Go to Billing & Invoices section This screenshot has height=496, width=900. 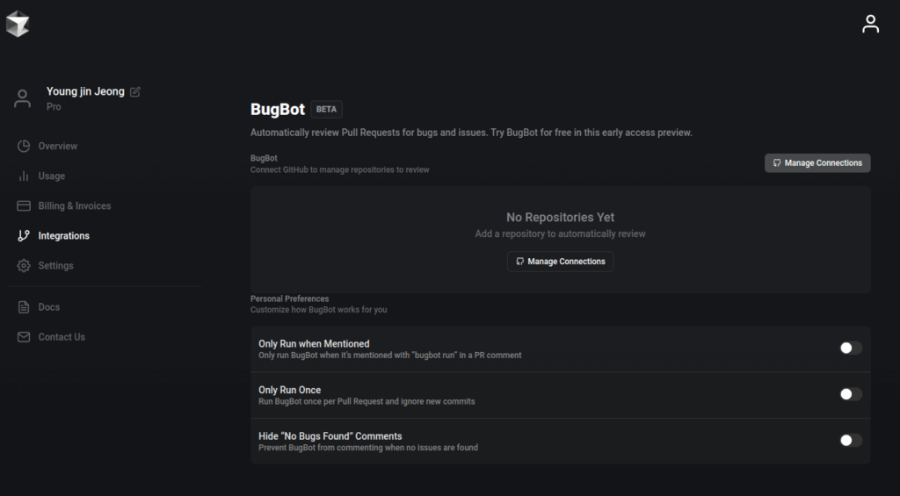coord(75,205)
